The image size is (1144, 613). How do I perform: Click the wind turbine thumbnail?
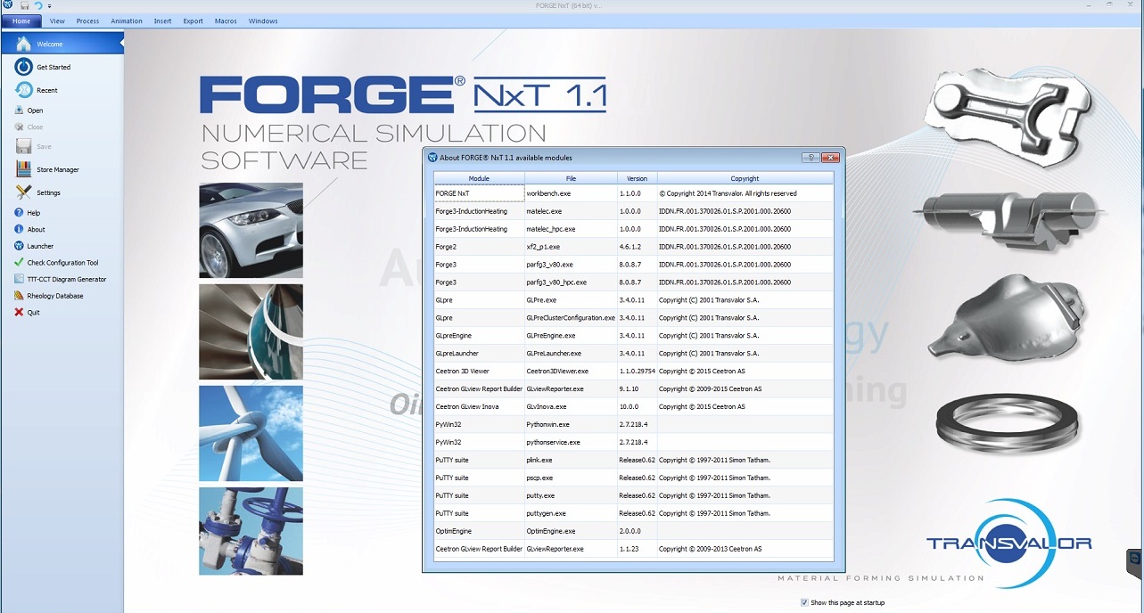pos(251,433)
